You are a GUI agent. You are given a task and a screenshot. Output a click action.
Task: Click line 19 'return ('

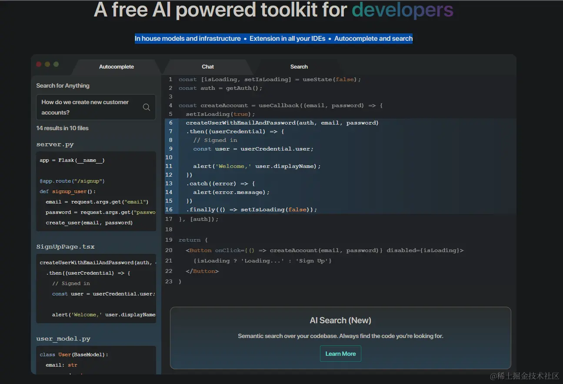(x=193, y=240)
